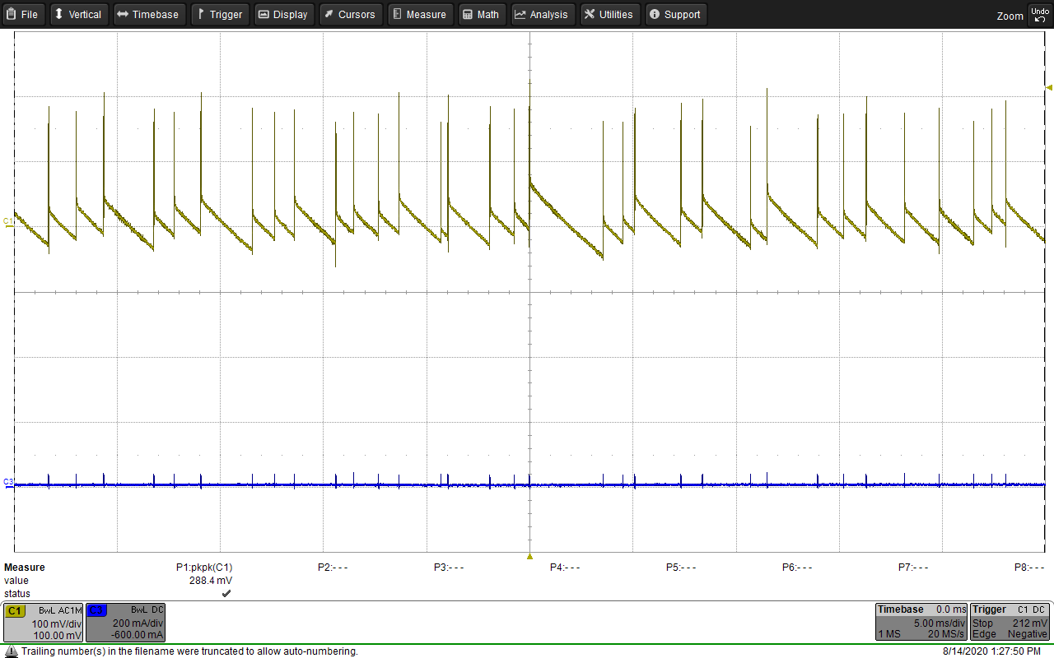Open the C1 channel descriptor box
The image size is (1054, 658).
[43, 623]
